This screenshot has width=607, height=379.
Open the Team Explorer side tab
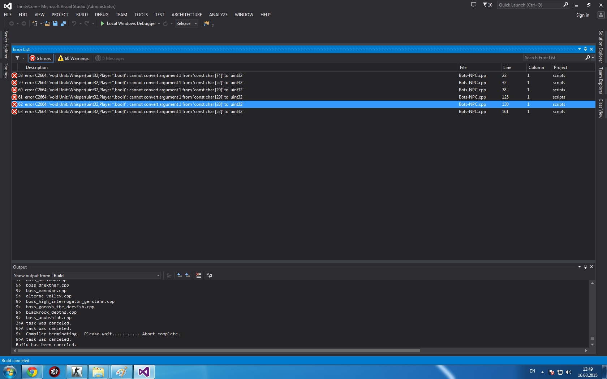point(601,80)
